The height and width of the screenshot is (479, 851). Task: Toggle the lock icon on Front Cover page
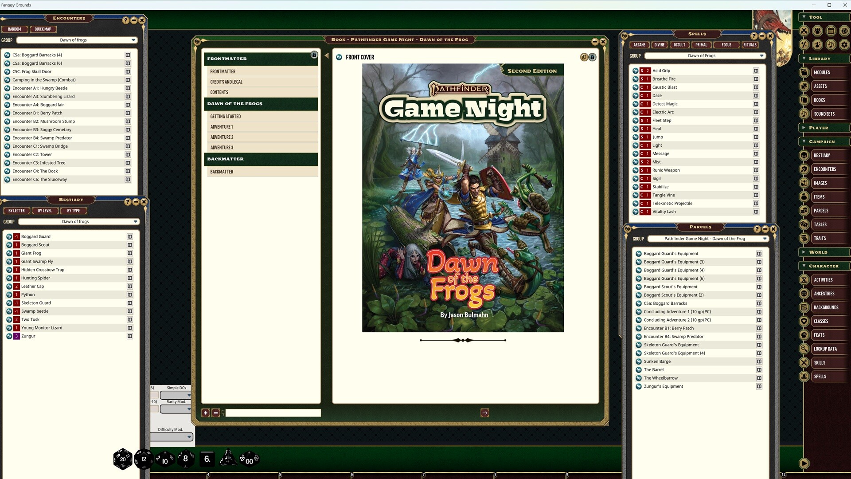(x=592, y=57)
